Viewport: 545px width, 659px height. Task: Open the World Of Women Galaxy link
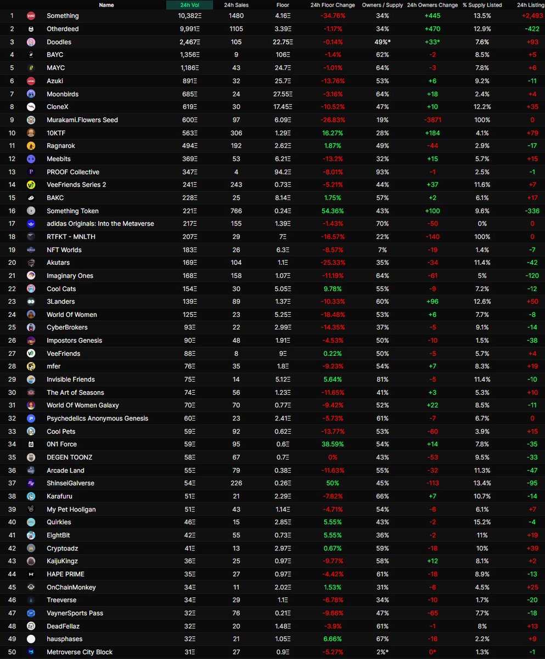(83, 405)
